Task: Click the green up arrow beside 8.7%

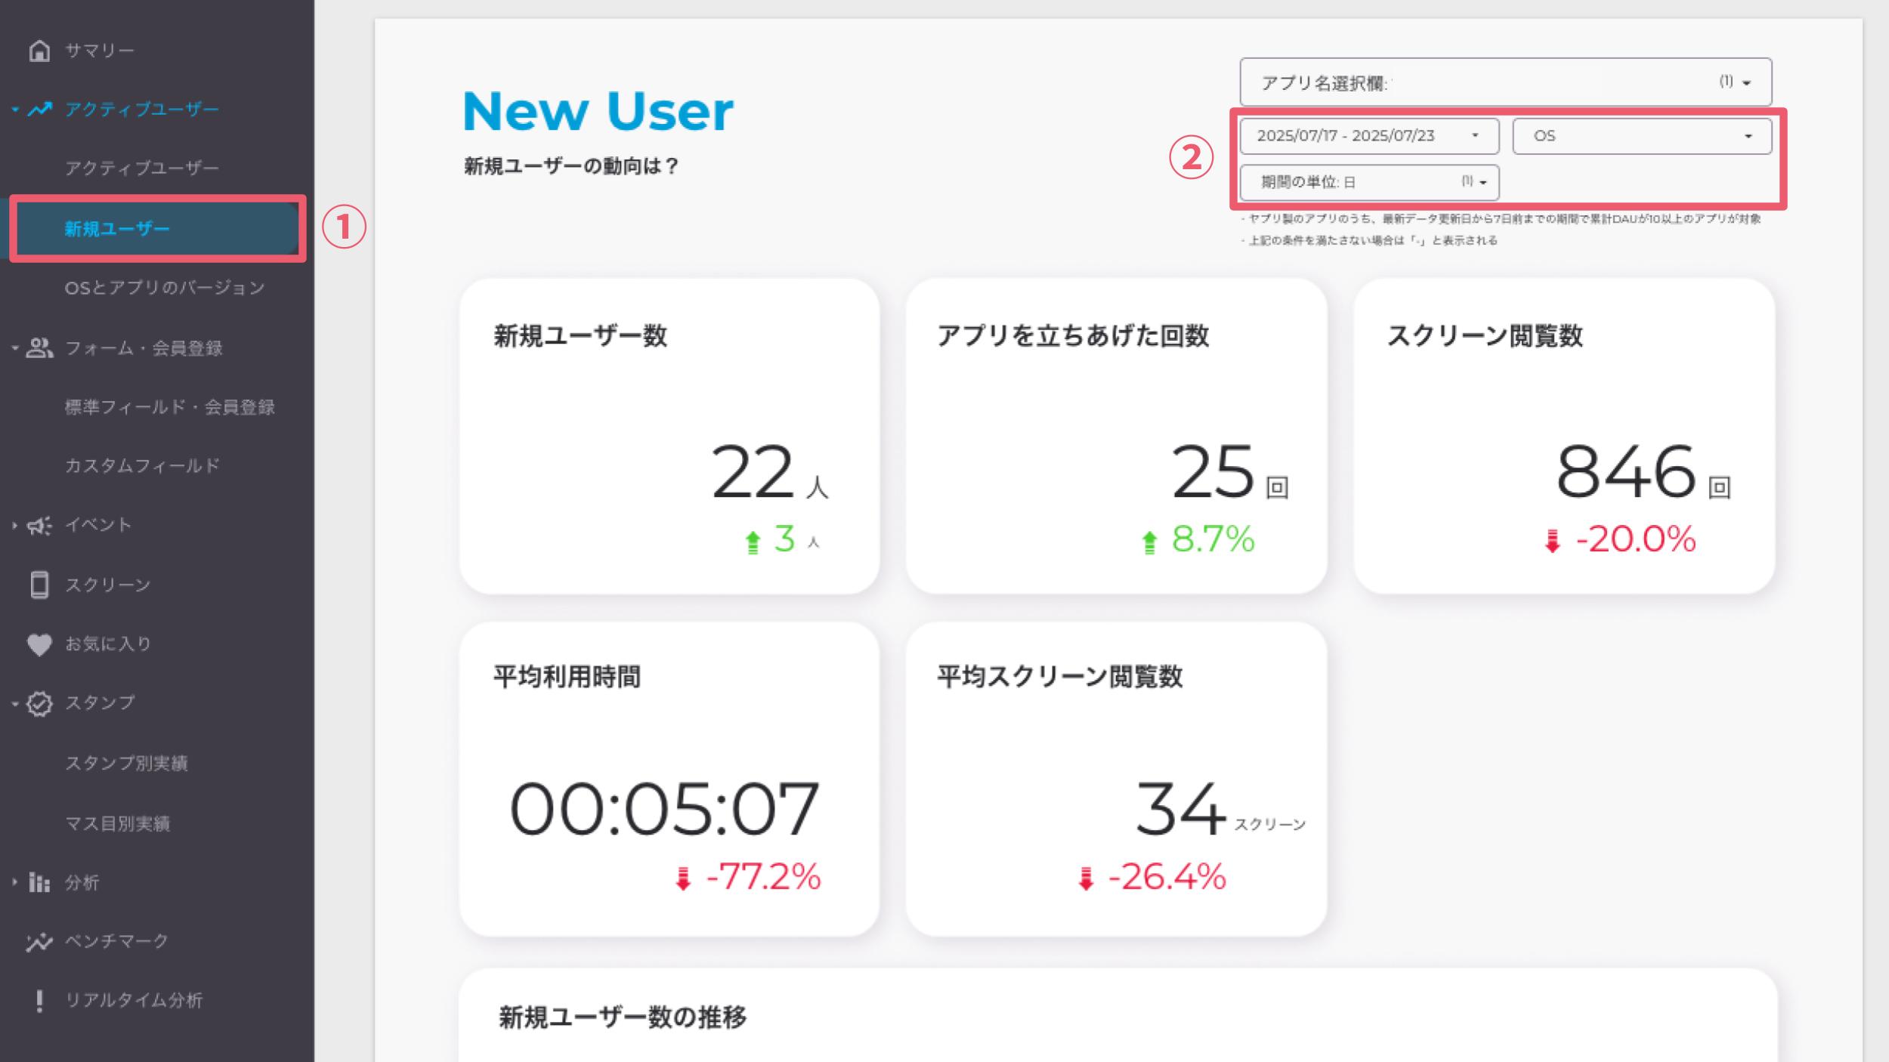Action: click(x=1149, y=542)
